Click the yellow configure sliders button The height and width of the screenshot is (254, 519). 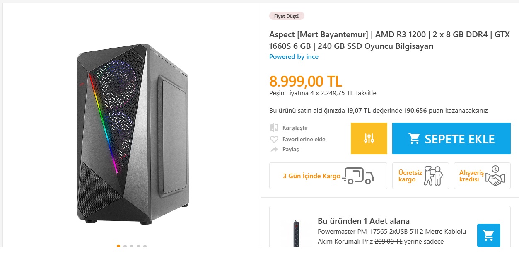click(369, 138)
